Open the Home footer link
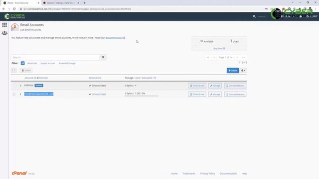The width and height of the screenshot is (319, 179). click(174, 174)
